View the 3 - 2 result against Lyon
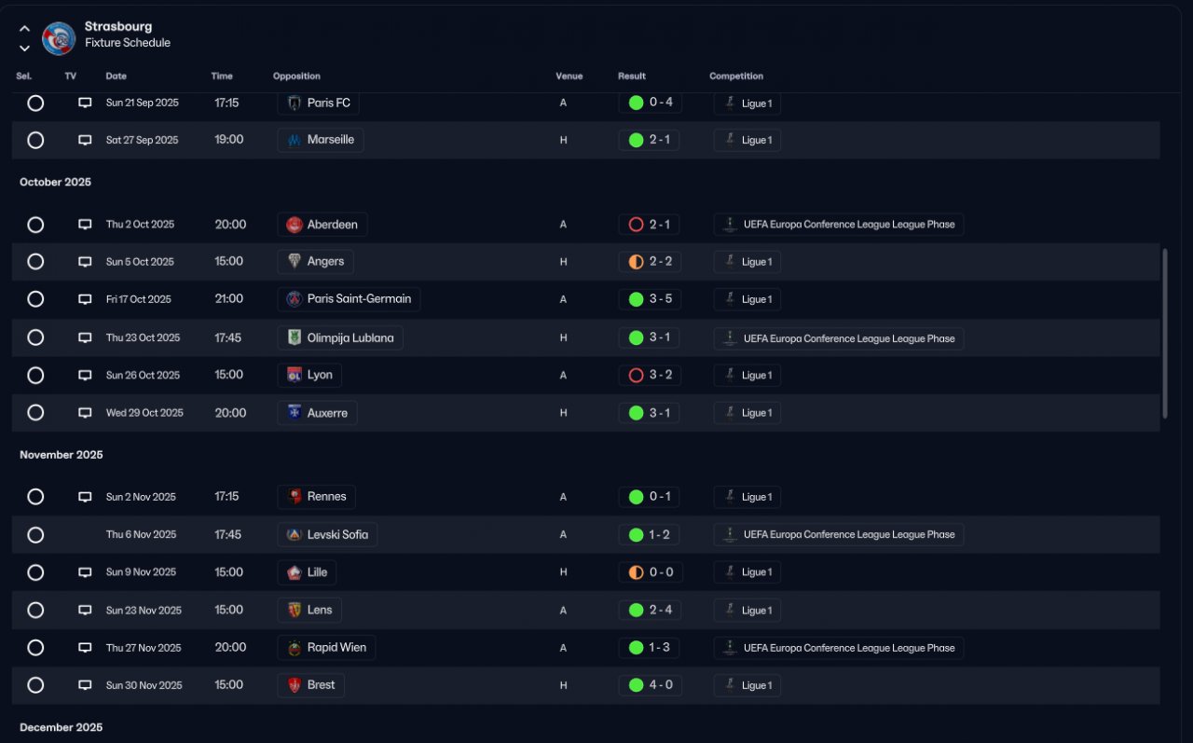1193x743 pixels. [x=650, y=375]
